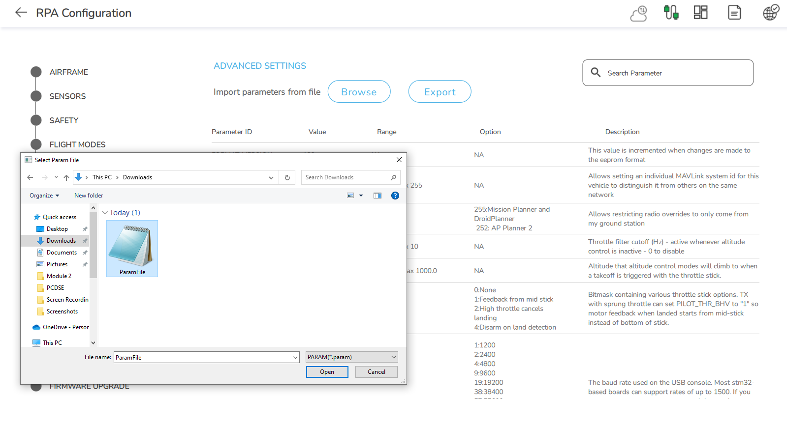Click the New folder button
This screenshot has width=787, height=424.
tap(89, 196)
